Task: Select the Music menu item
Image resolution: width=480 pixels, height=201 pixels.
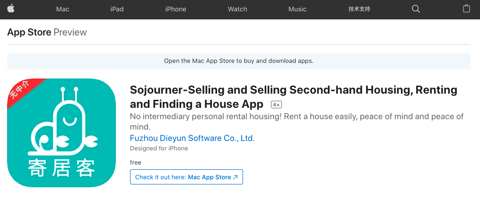Action: point(297,9)
